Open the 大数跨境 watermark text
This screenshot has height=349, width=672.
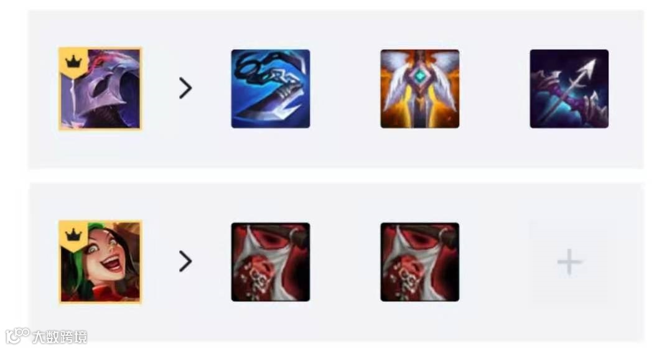coord(60,337)
